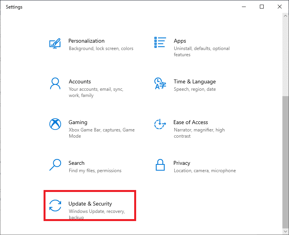Click the Time & Language clock icon

click(160, 83)
